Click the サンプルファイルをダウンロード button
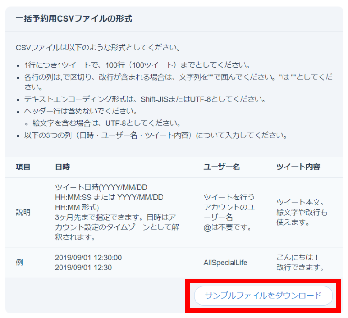This screenshot has width=348, height=318. point(263,296)
